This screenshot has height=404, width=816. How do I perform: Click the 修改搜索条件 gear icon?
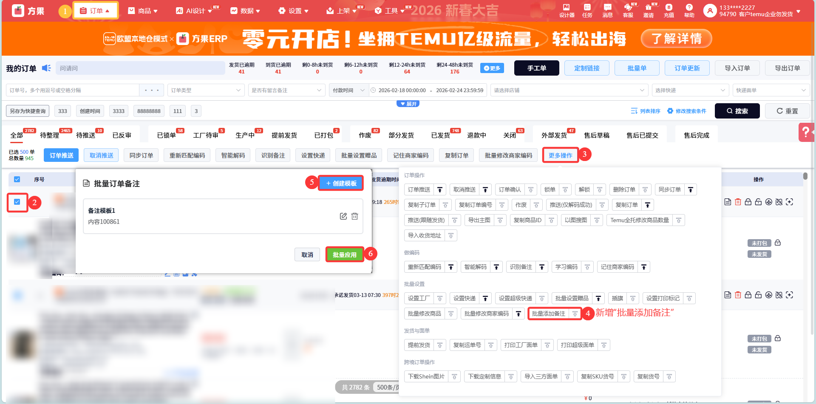click(670, 111)
